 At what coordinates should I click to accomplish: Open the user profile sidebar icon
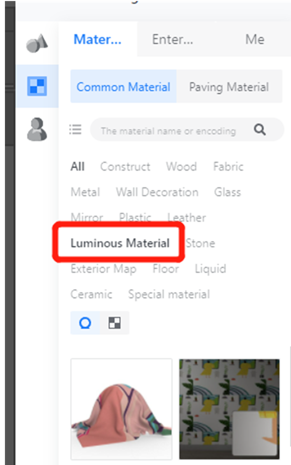37,129
